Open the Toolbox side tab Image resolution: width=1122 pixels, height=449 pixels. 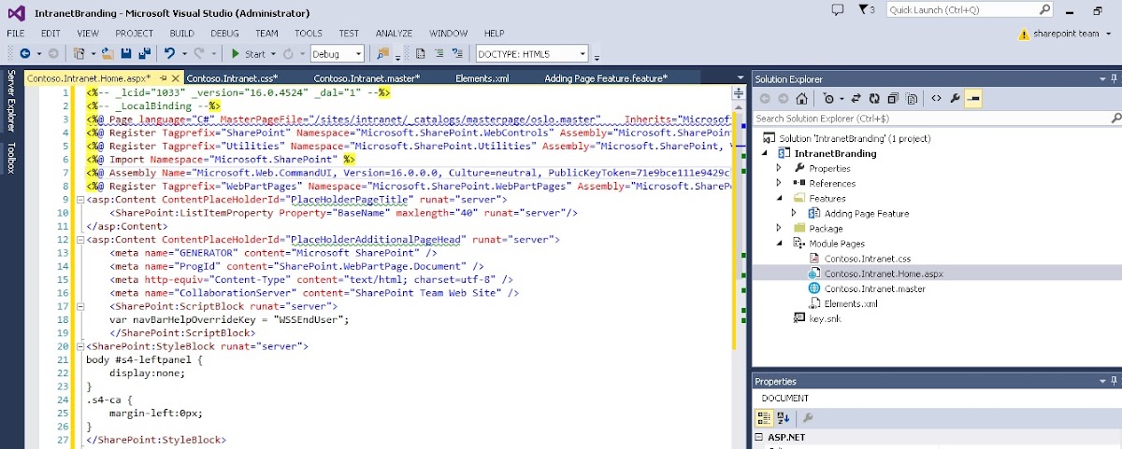pos(11,158)
